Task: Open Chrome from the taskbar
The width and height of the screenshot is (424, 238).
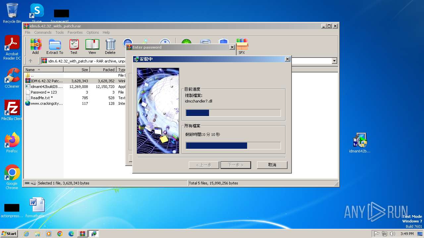Action: pos(60,234)
